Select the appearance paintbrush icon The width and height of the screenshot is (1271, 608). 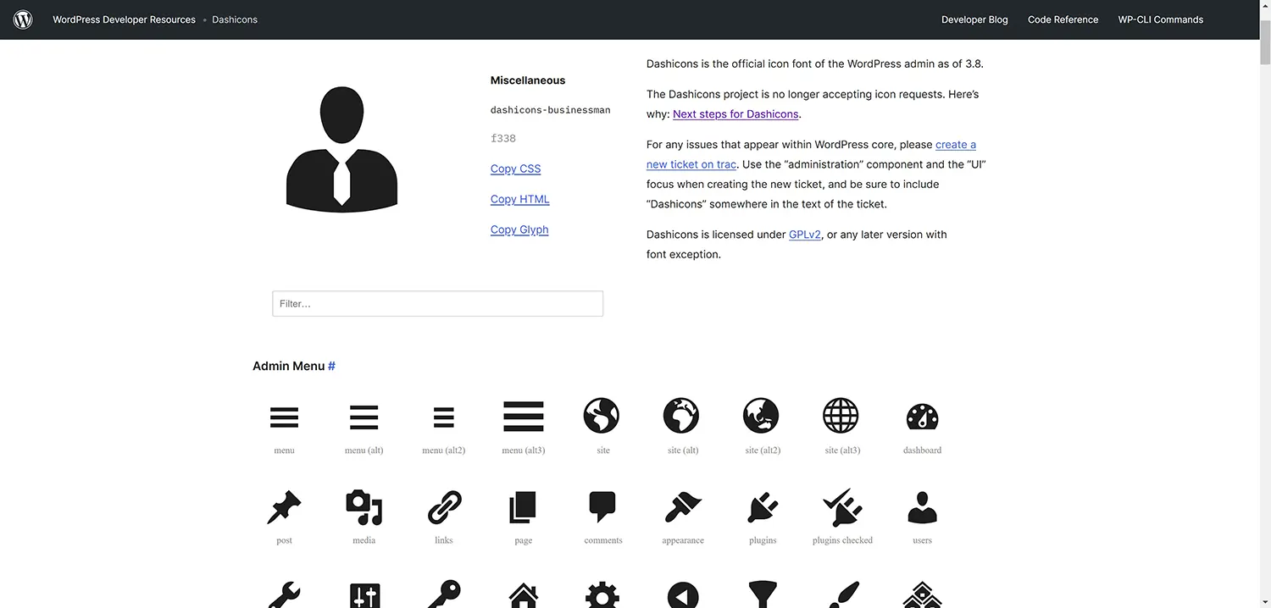(682, 506)
